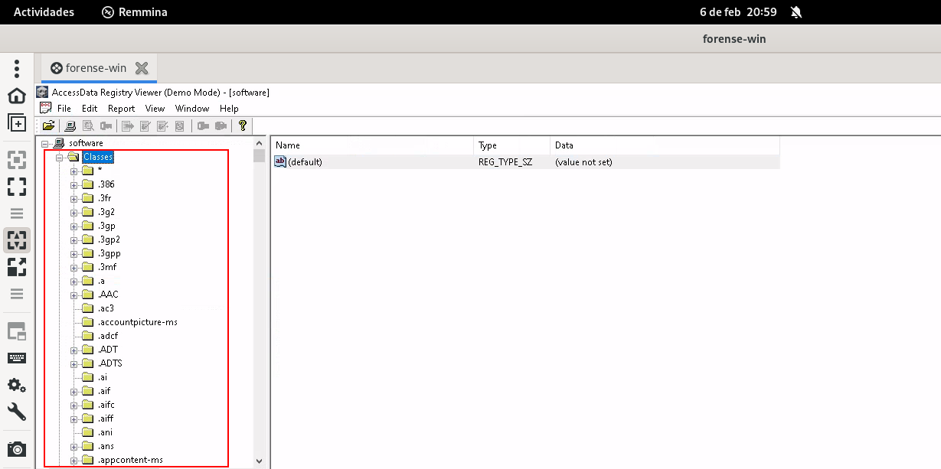Expand the .aiff key

[74, 419]
